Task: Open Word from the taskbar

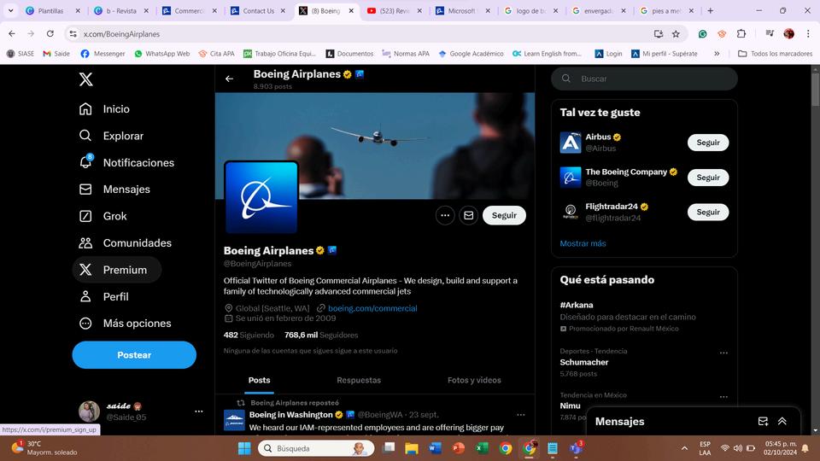Action: [x=435, y=448]
